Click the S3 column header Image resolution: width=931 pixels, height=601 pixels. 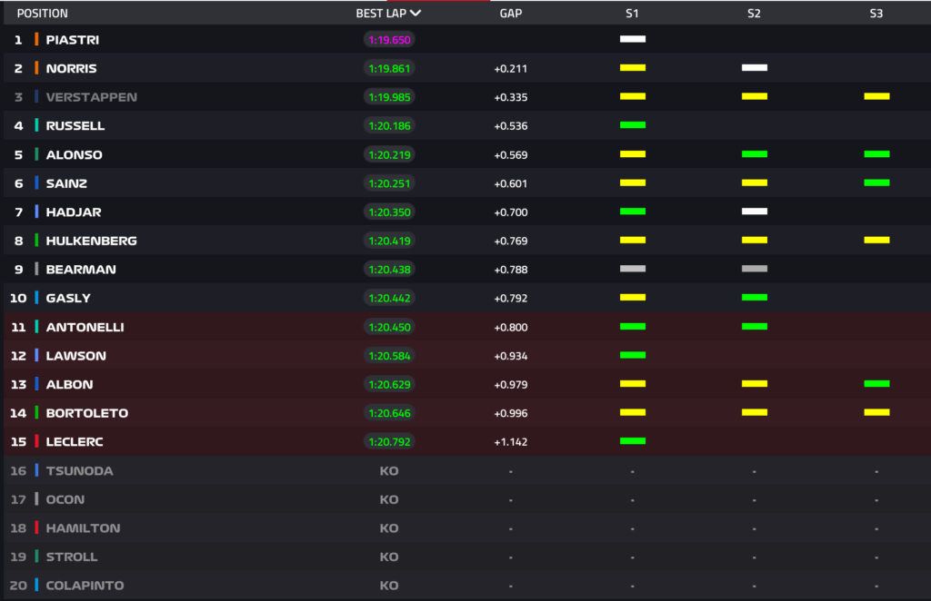coord(876,14)
